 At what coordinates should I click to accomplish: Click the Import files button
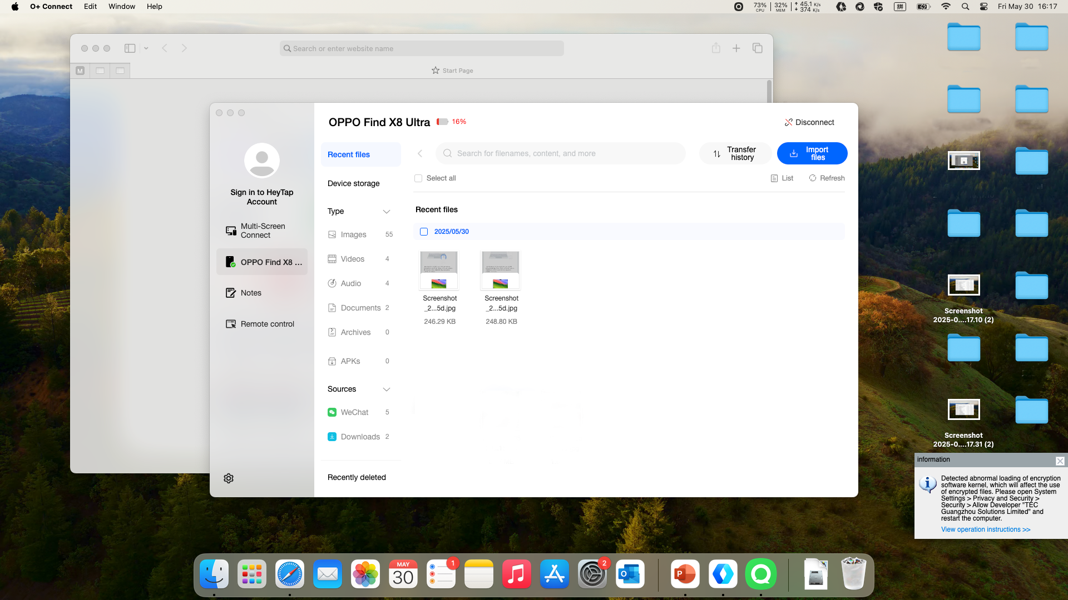[812, 153]
